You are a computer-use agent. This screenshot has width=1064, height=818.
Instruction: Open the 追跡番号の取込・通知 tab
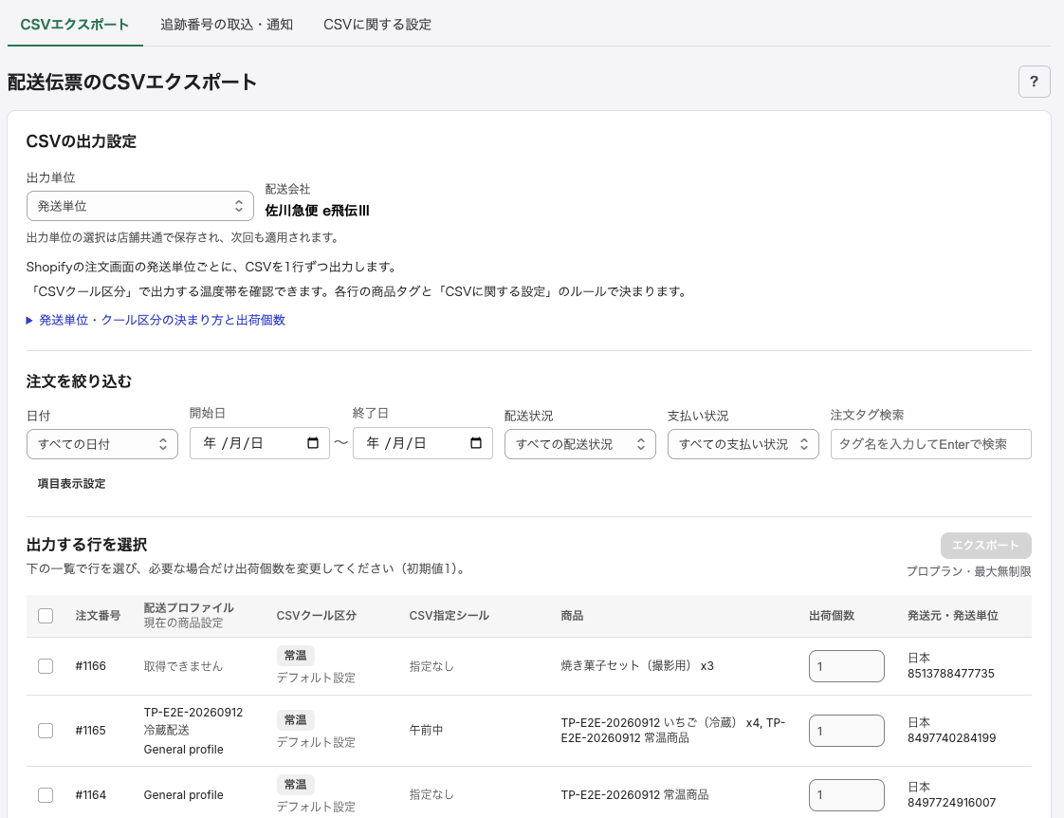click(227, 25)
